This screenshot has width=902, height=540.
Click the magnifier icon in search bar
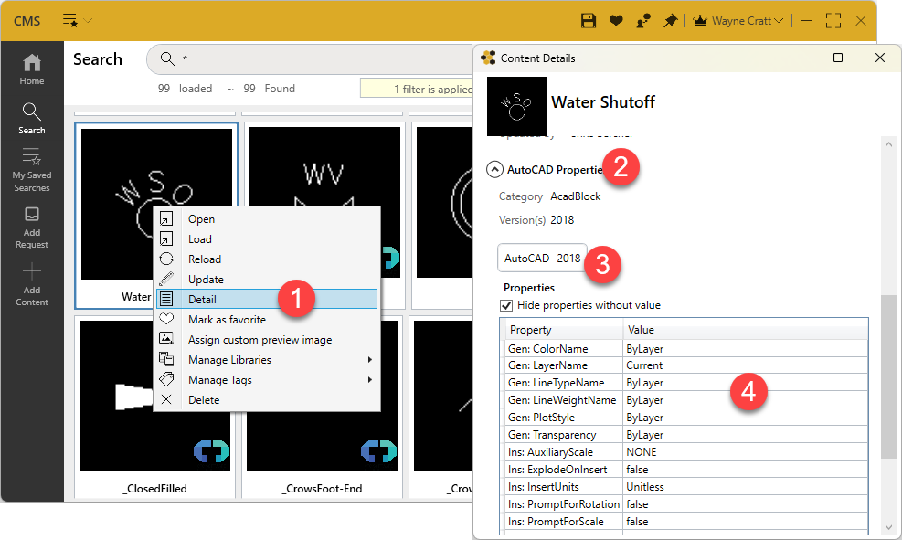[167, 58]
